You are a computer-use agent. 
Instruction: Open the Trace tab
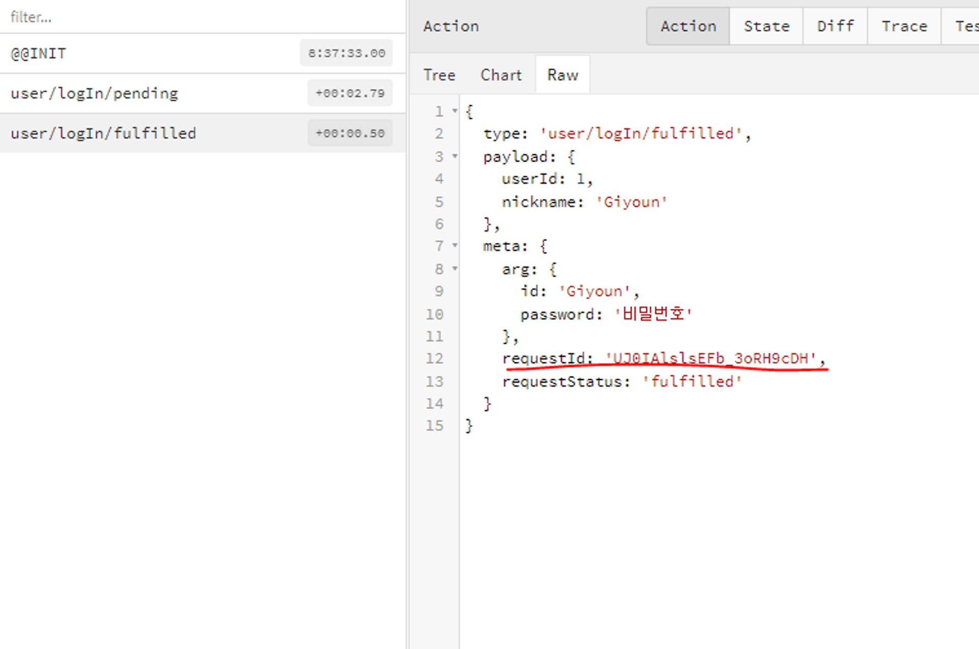[904, 26]
